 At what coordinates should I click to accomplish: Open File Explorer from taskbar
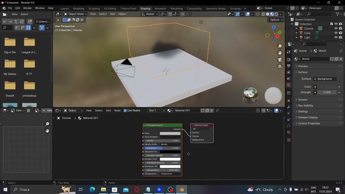click(x=103, y=189)
